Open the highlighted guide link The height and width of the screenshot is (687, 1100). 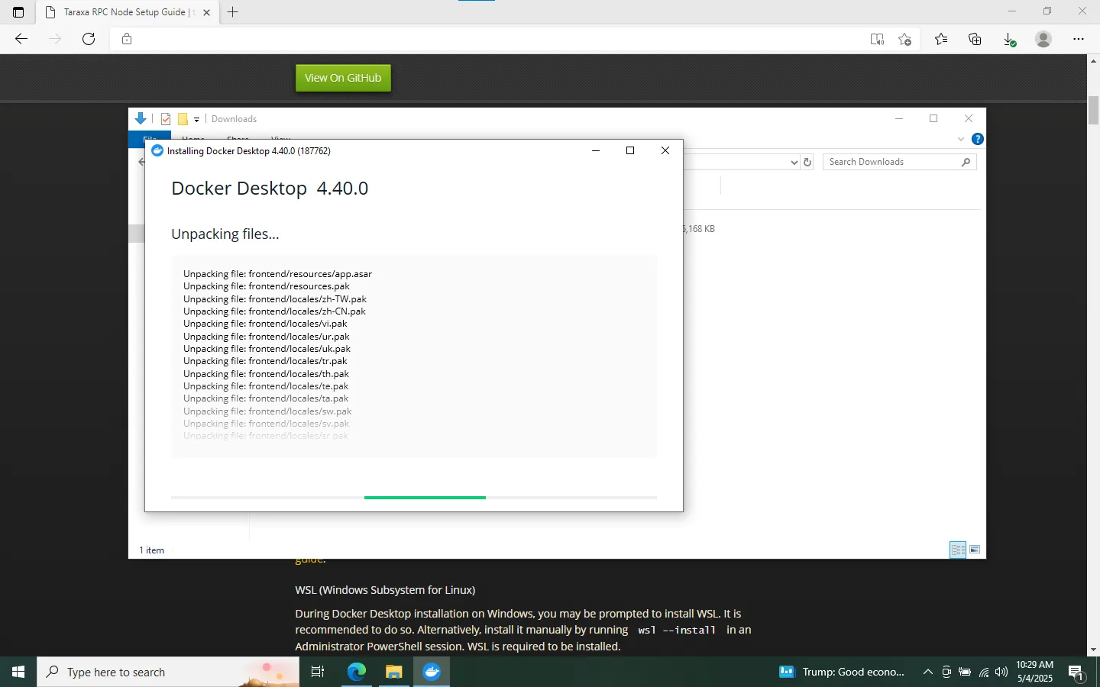click(310, 558)
